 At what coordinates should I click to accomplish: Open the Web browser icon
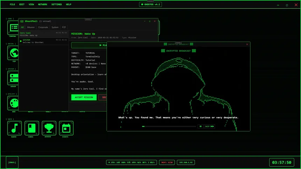(x=13, y=103)
